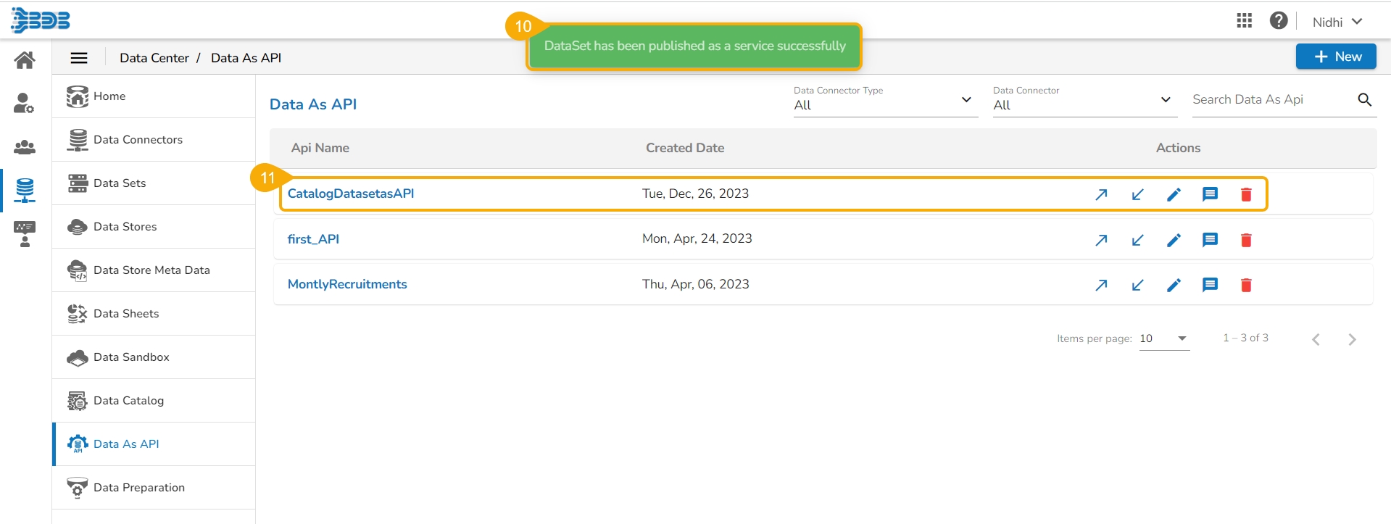Click the search magnifier icon
Viewport: 1391px width, 524px height.
coord(1364,100)
